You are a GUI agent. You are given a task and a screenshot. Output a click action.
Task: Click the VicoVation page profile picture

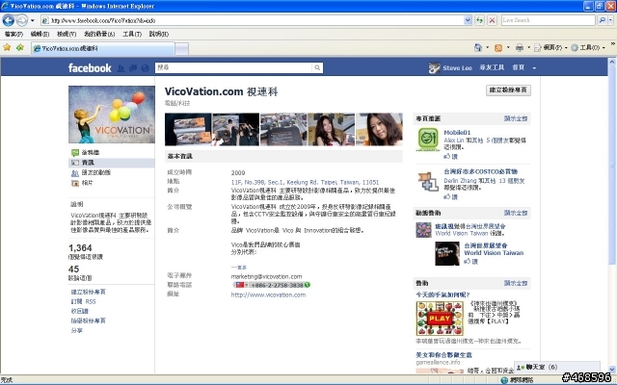click(x=112, y=115)
